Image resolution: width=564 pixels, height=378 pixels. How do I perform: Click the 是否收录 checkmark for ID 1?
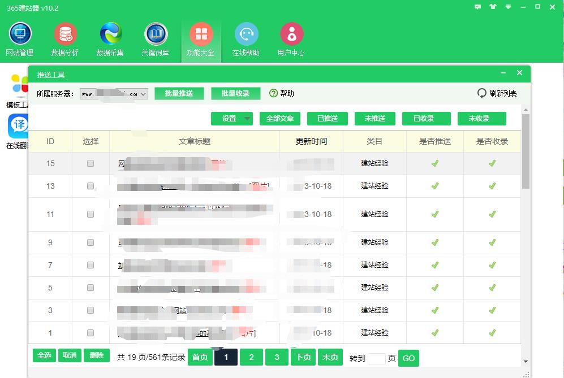492,333
